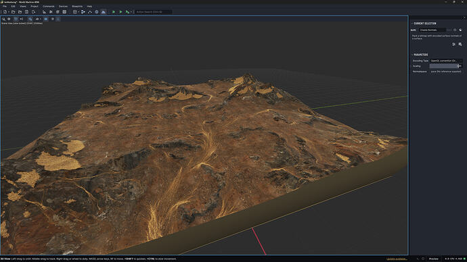Click the device Name field 'Create Normals'
The height and width of the screenshot is (262, 467).
432,30
